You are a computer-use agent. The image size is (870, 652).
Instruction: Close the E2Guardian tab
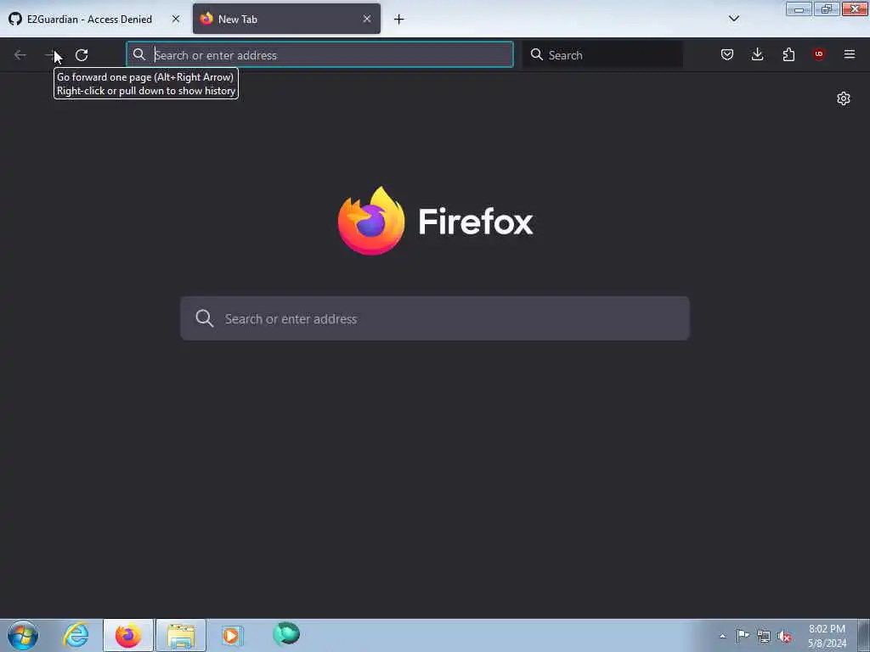click(176, 19)
